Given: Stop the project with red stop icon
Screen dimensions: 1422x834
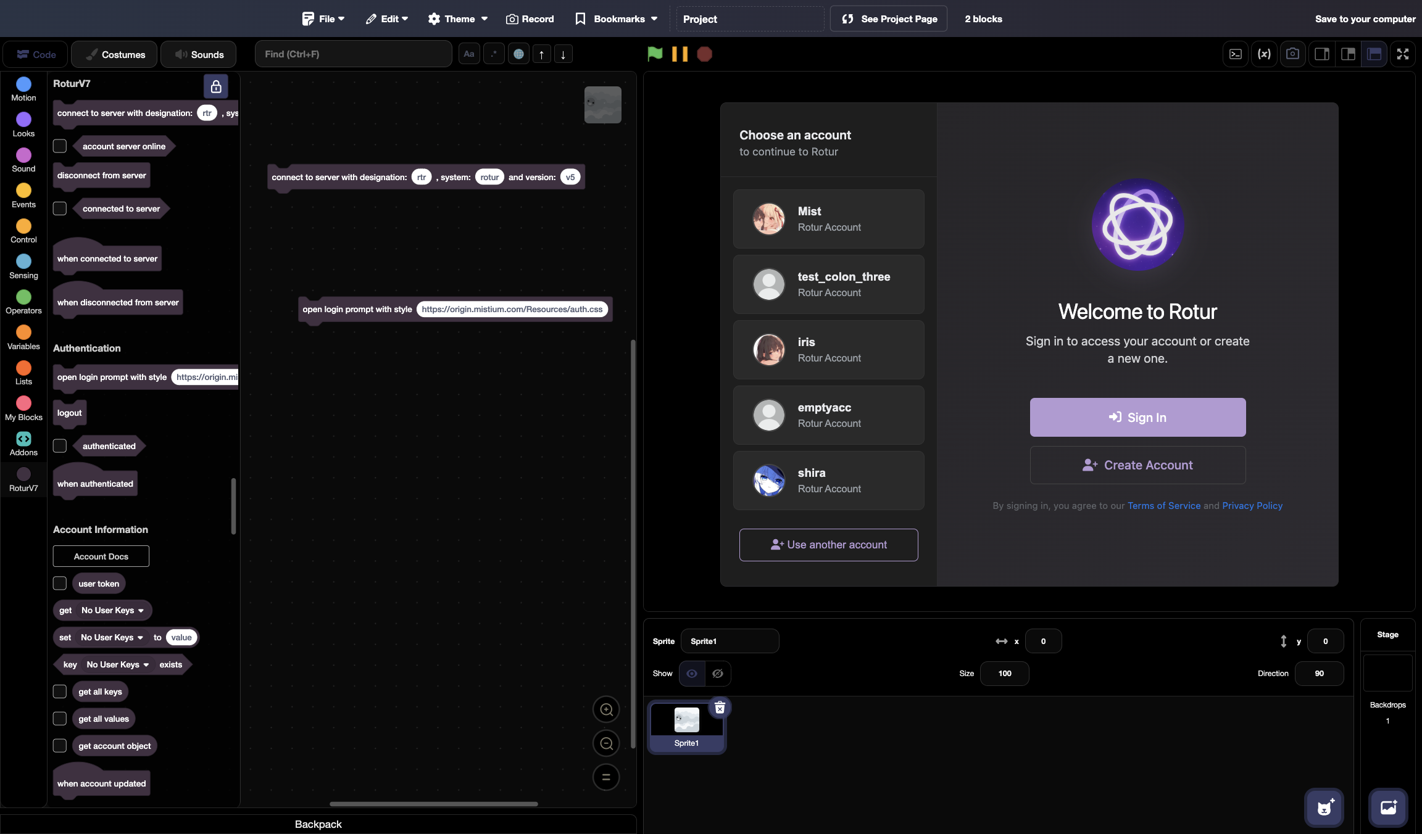Looking at the screenshot, I should click(x=704, y=54).
